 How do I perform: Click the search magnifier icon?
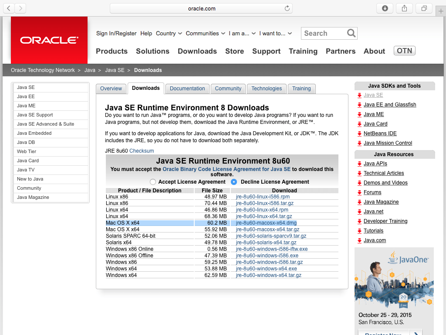tap(351, 33)
